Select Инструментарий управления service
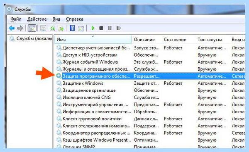Image resolution: width=249 pixels, height=152 pixels. 95,104
